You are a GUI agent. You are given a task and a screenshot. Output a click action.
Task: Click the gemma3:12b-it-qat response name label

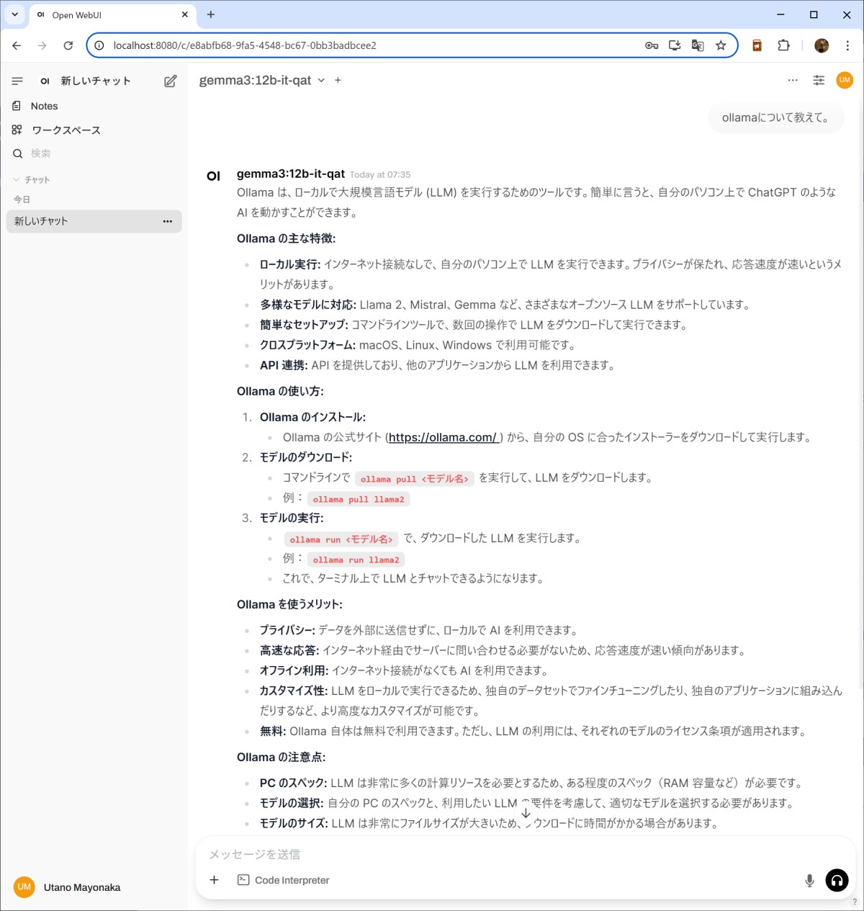(291, 174)
